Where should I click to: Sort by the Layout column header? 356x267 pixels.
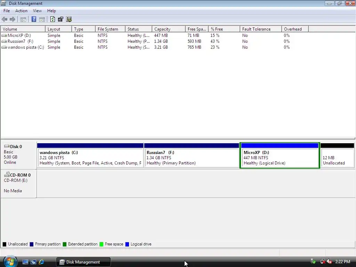coord(58,29)
